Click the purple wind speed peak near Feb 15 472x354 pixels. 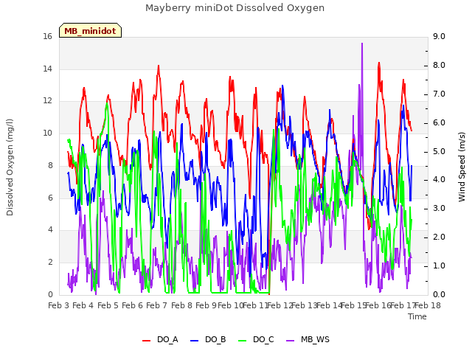362,44
